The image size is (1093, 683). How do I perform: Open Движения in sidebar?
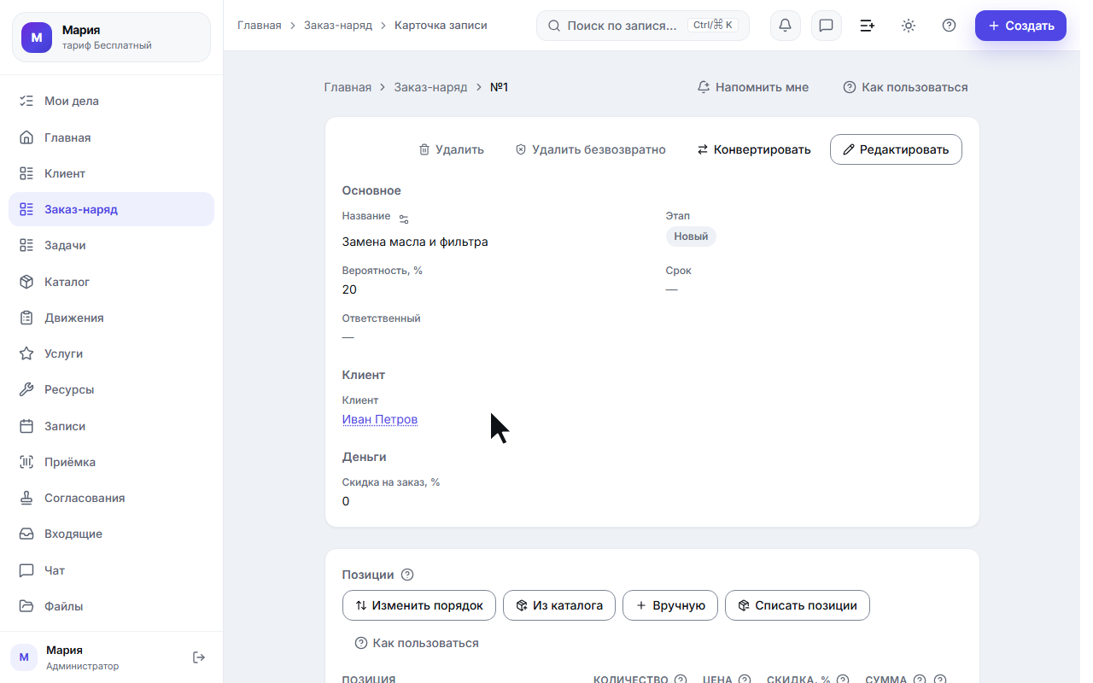(x=111, y=318)
